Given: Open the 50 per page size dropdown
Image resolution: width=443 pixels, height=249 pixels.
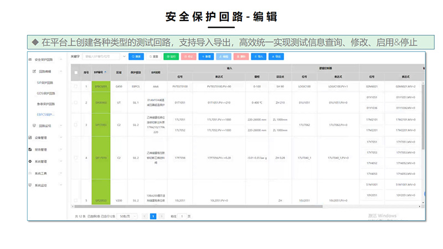Looking at the screenshot, I should [127, 216].
